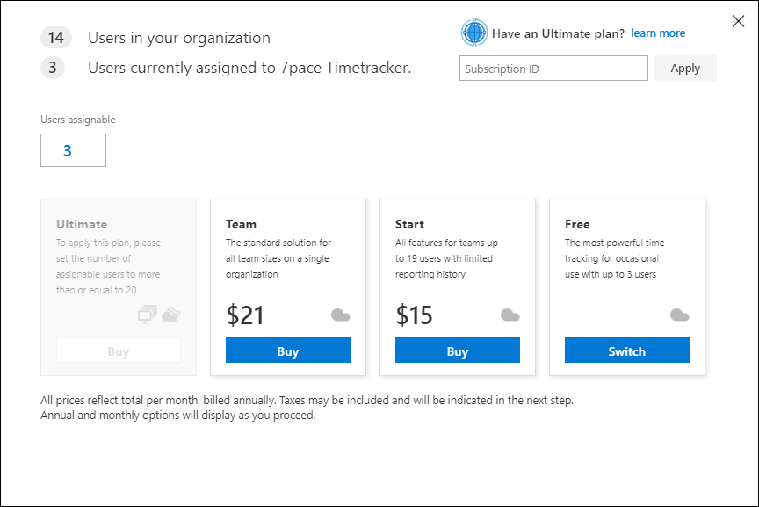Image resolution: width=759 pixels, height=507 pixels.
Task: Click the Users assignable number box
Action: pos(73,150)
